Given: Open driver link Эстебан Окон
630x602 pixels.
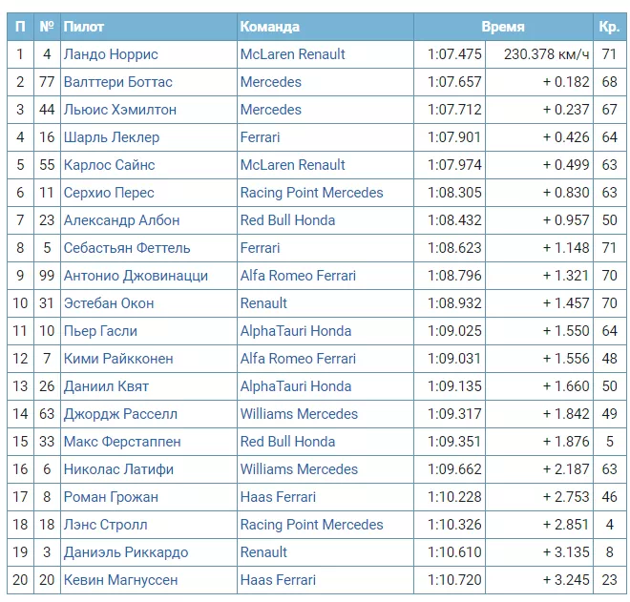Looking at the screenshot, I should click(x=109, y=303).
